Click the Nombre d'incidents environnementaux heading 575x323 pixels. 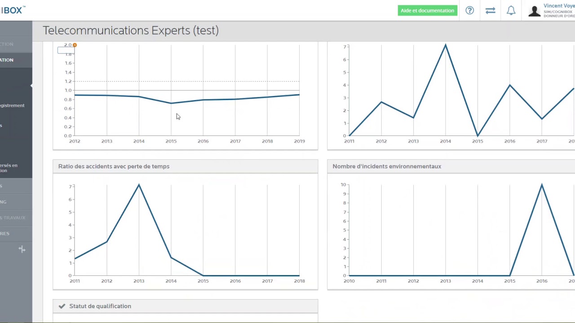[387, 166]
